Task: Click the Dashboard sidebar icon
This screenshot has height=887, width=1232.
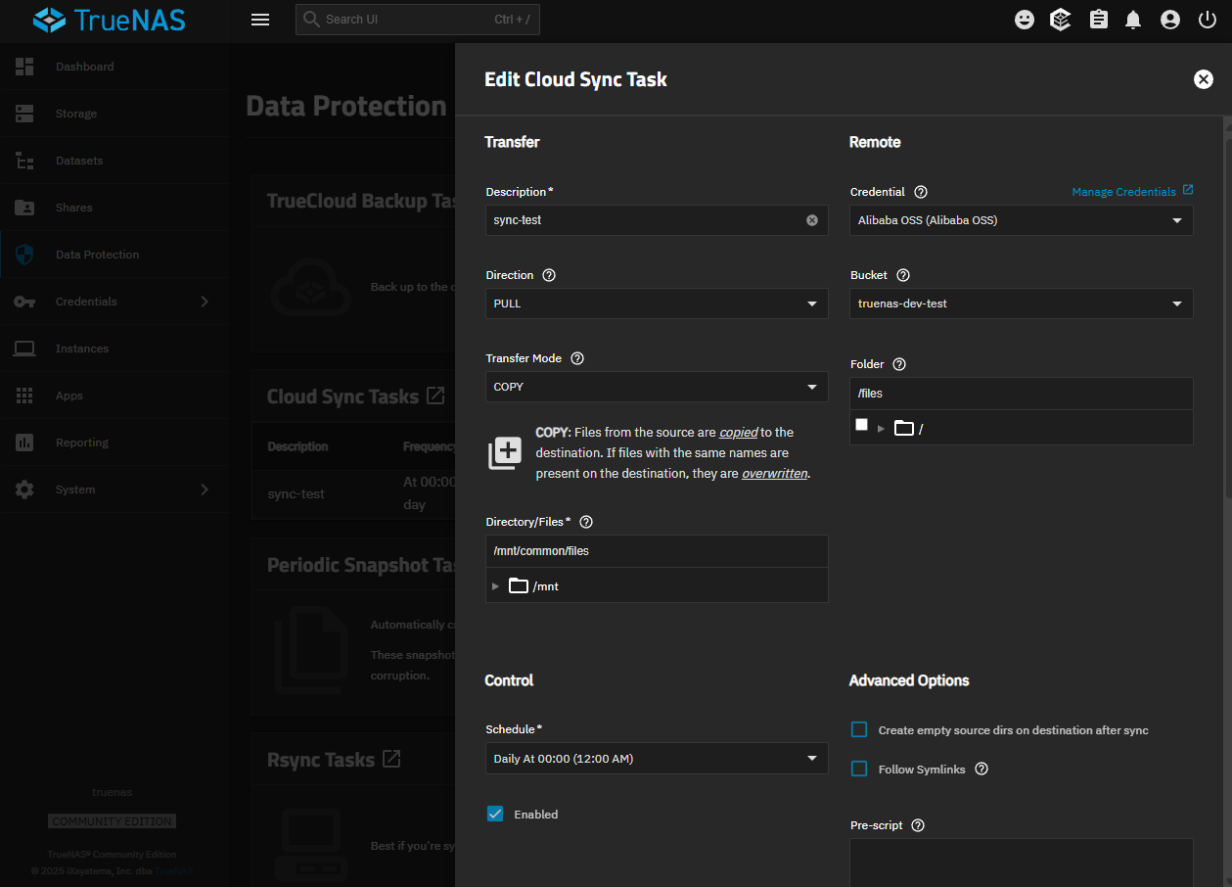Action: click(x=24, y=67)
